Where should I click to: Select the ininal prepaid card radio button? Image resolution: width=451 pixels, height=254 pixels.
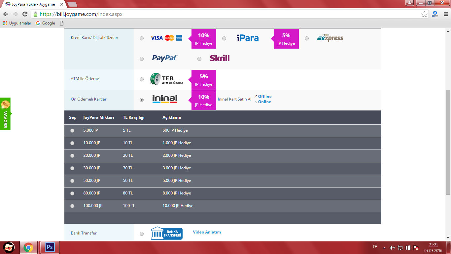142,100
